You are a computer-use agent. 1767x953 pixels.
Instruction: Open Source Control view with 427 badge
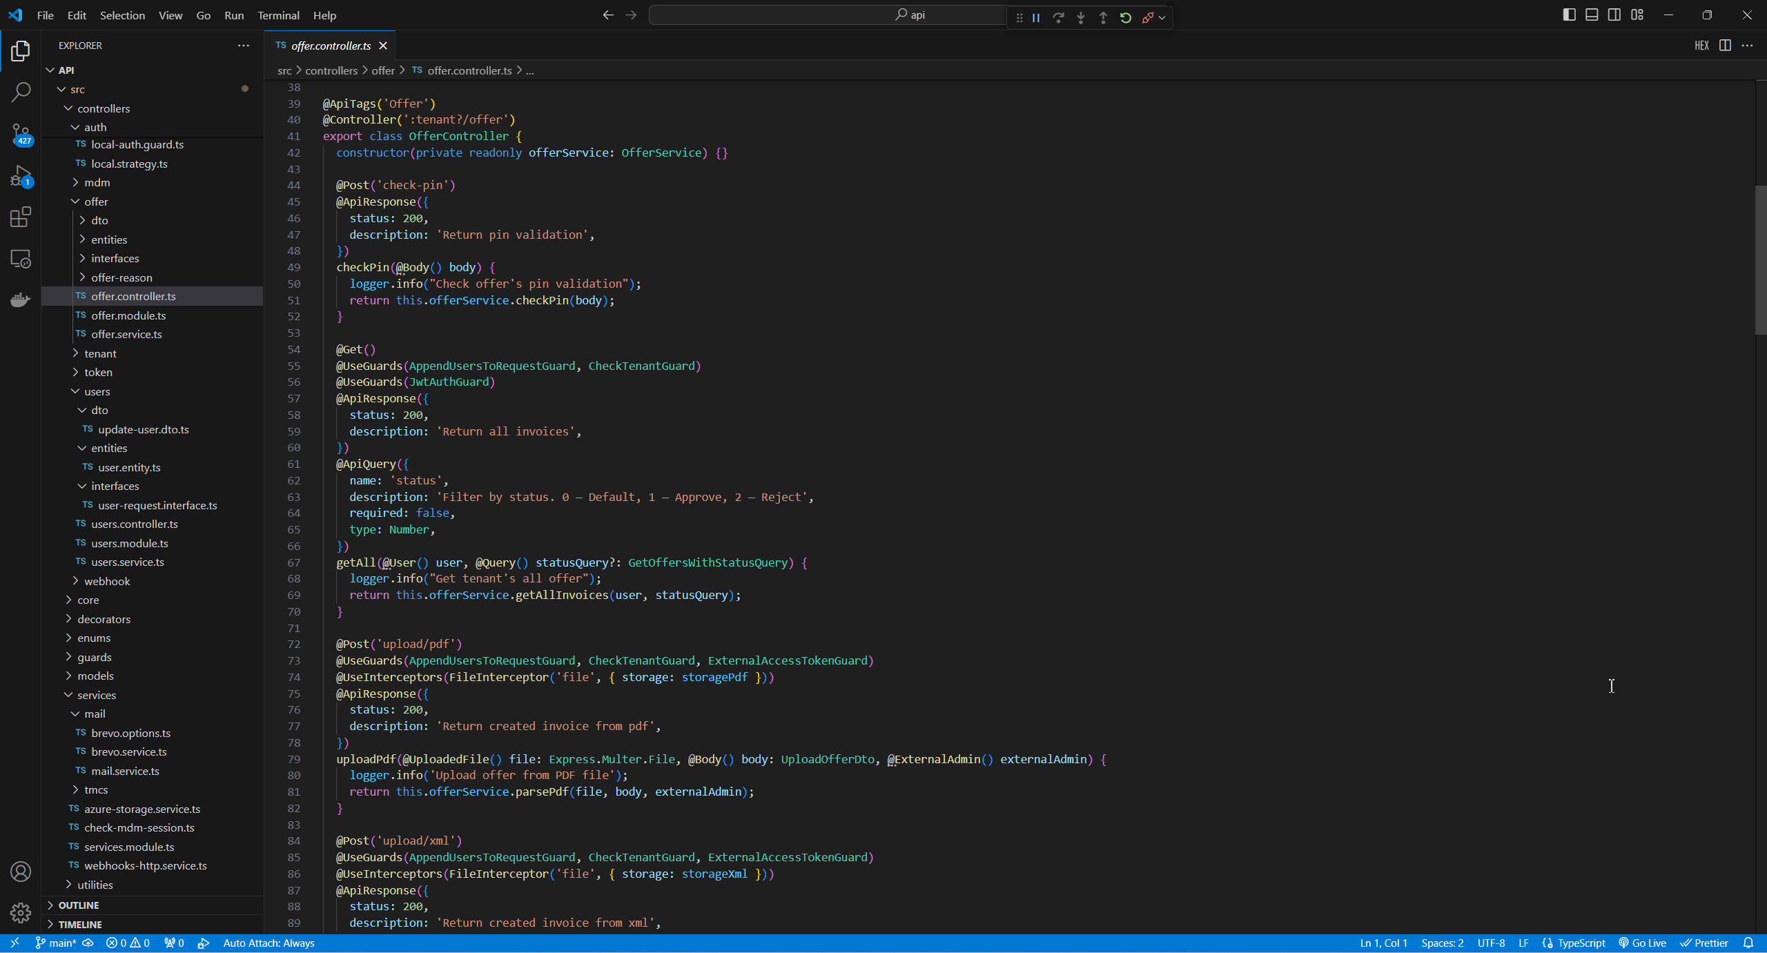coord(21,134)
